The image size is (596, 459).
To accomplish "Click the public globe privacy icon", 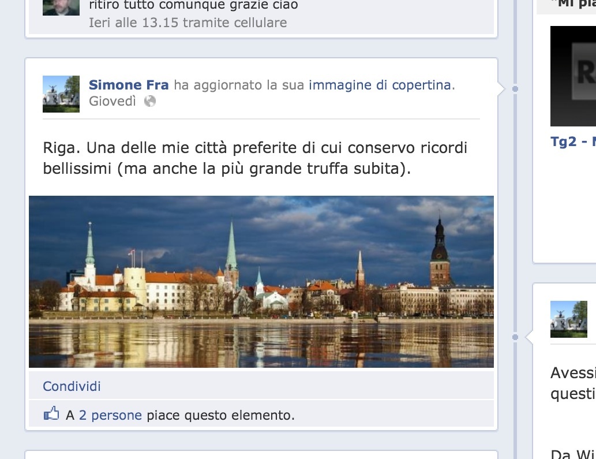I will tap(150, 101).
